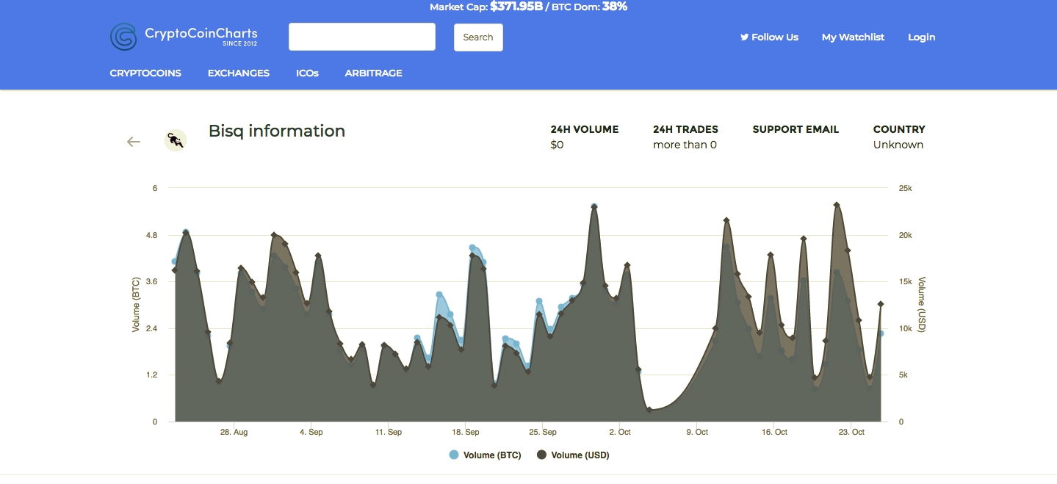Image resolution: width=1057 pixels, height=484 pixels.
Task: Click the 11. Sep axis label
Action: tap(389, 433)
